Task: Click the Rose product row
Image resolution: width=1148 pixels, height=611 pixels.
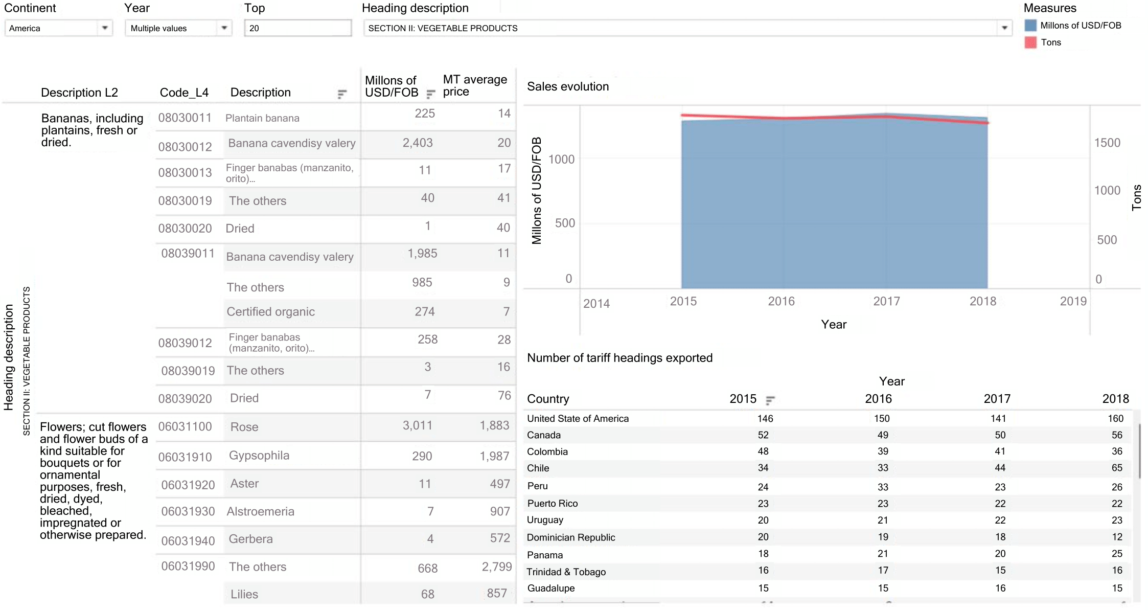Action: click(244, 427)
